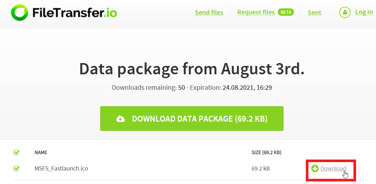This screenshot has height=184, width=376.
Task: Open the Send files page
Action: pos(209,13)
